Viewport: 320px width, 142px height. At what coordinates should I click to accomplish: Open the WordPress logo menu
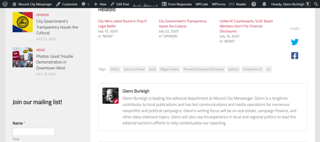pyautogui.click(x=5, y=4)
